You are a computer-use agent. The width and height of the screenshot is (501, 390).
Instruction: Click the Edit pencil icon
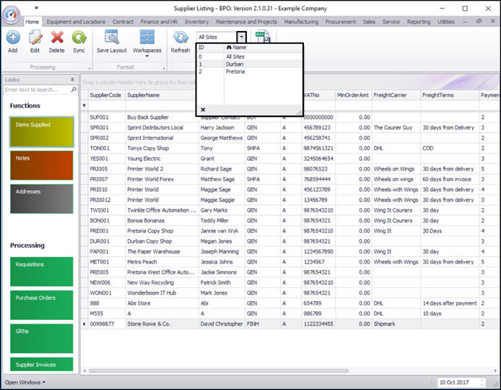[35, 38]
